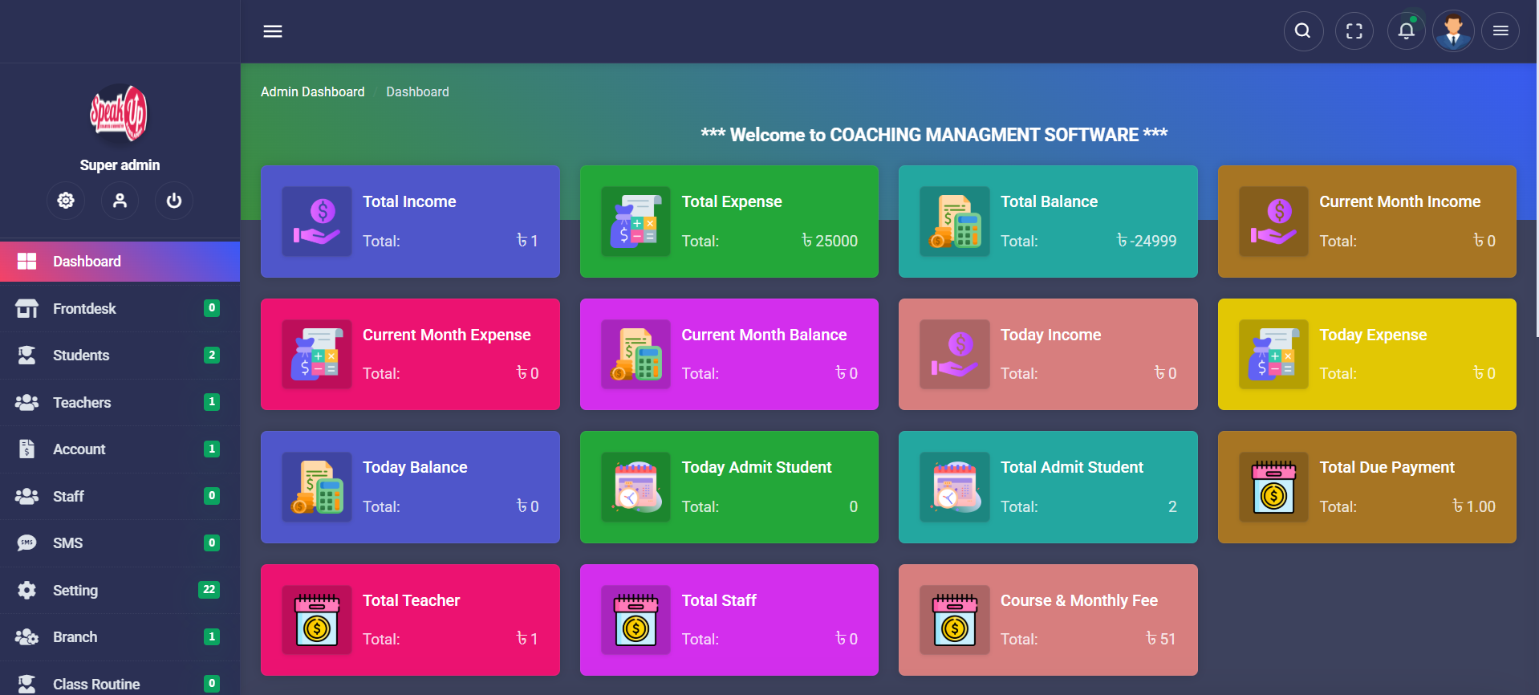Image resolution: width=1539 pixels, height=695 pixels.
Task: Open Frontdesk menu item
Action: (120, 308)
